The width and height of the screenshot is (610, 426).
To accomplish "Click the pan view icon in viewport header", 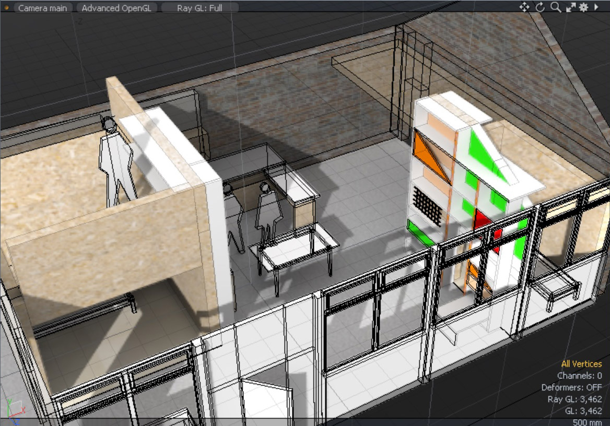I will pyautogui.click(x=524, y=7).
